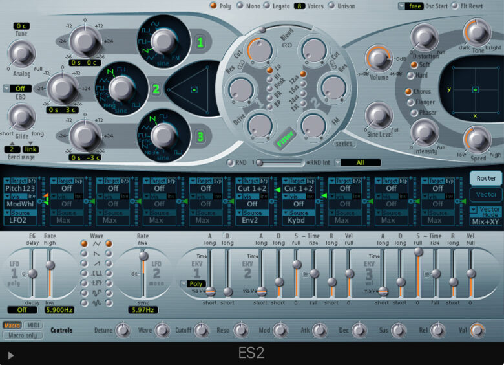Click the green Filter button
The width and height of the screenshot is (504, 365).
285,139
